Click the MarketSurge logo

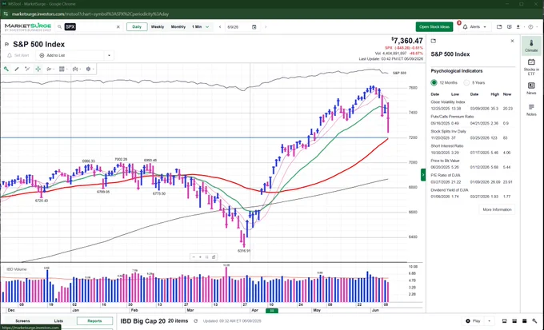(x=28, y=27)
